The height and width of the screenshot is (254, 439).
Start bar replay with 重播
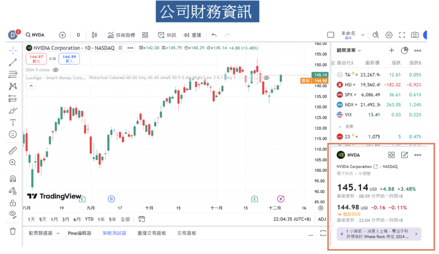click(192, 35)
